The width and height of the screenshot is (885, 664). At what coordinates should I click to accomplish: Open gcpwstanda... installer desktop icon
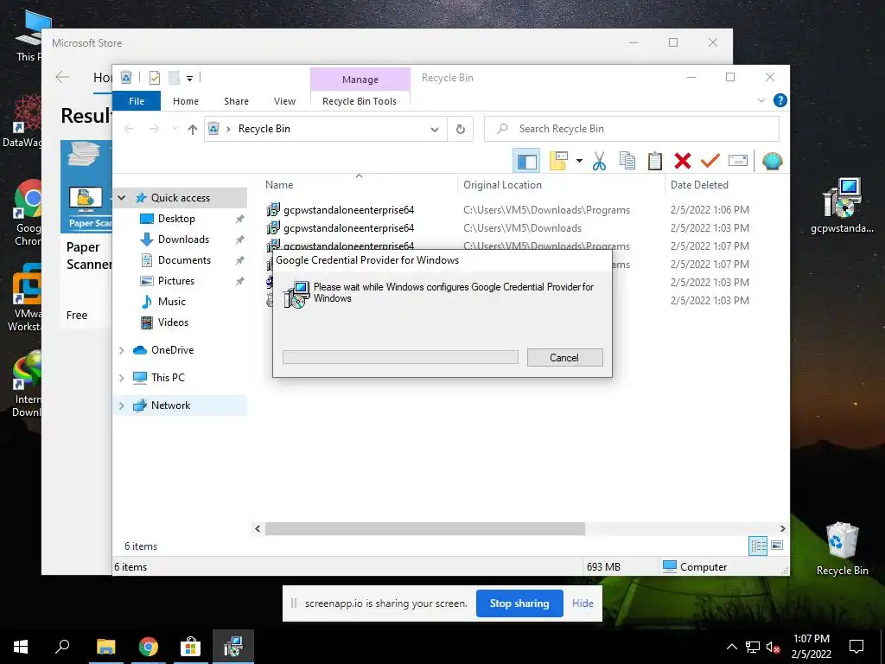(842, 206)
